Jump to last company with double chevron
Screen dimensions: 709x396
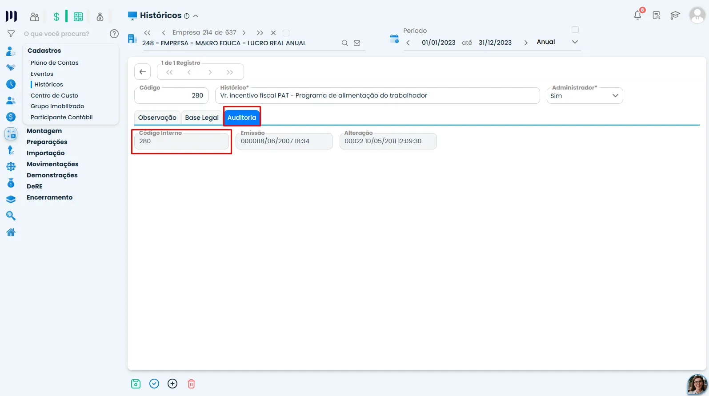(x=260, y=33)
